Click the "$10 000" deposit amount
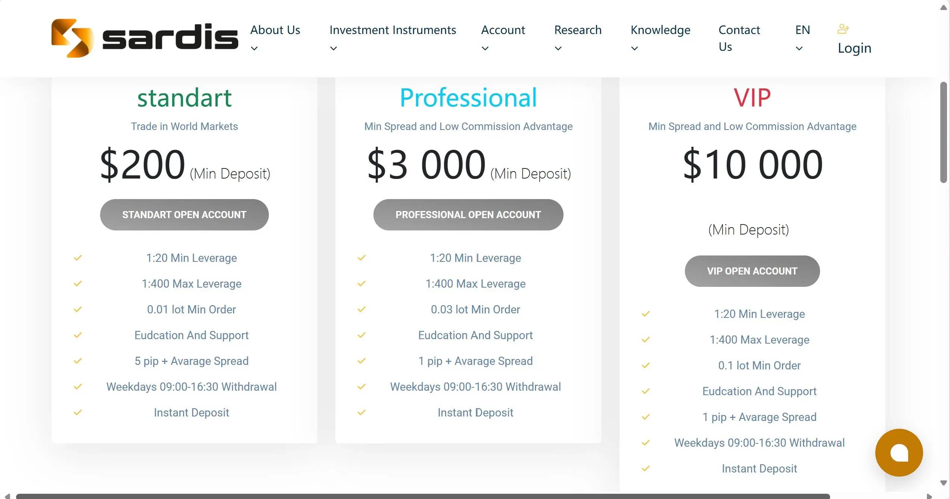Screen dimensions: 950x499 coord(753,164)
